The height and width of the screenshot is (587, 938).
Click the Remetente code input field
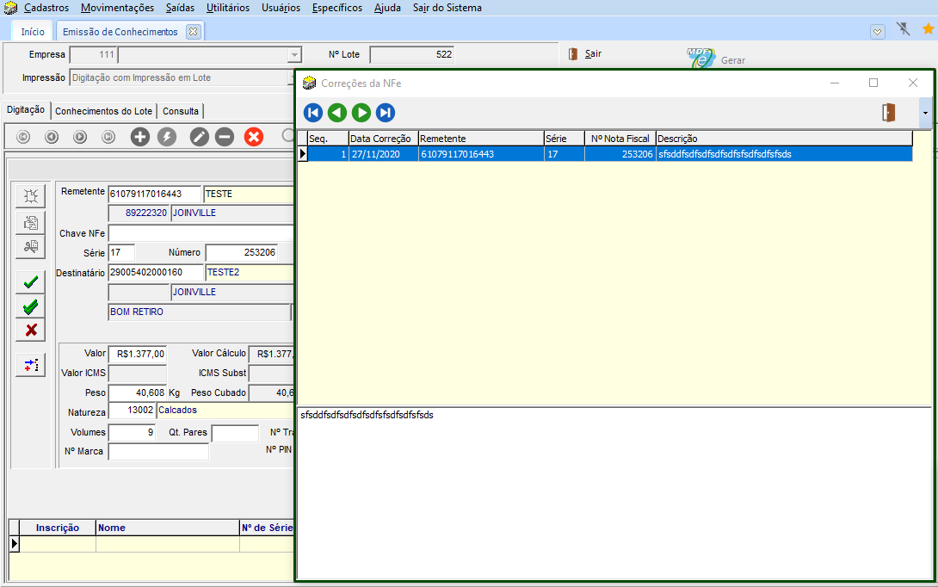click(154, 194)
